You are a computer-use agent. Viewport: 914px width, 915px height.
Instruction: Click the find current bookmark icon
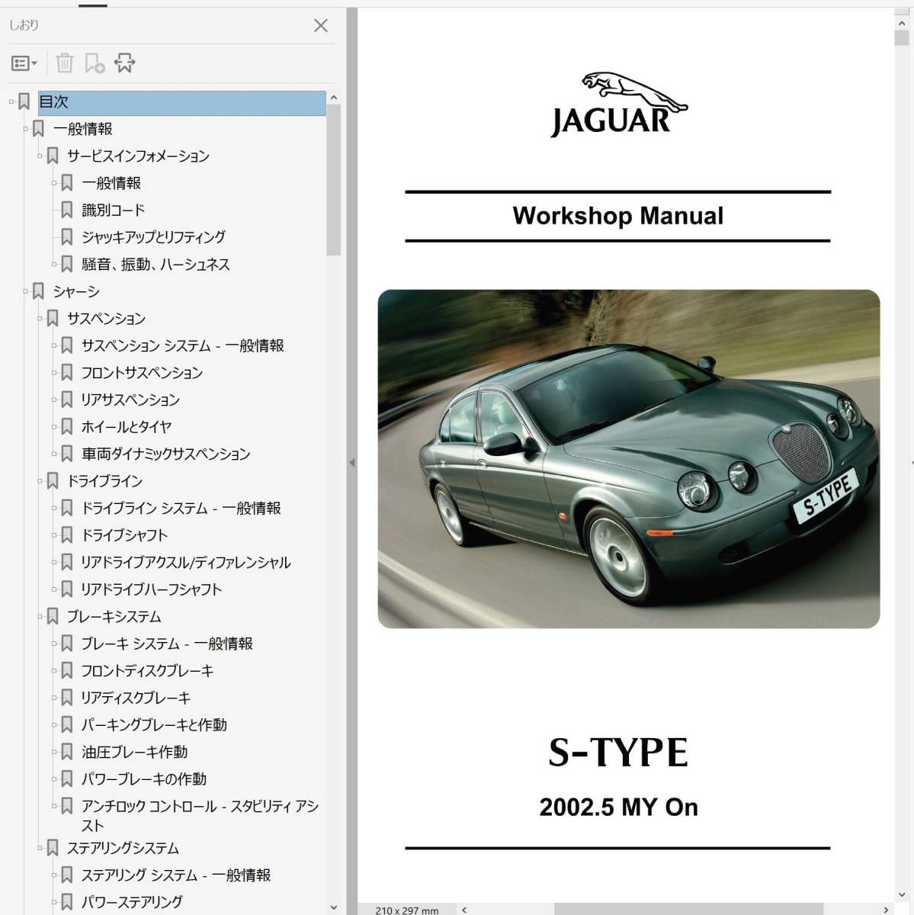pyautogui.click(x=124, y=63)
